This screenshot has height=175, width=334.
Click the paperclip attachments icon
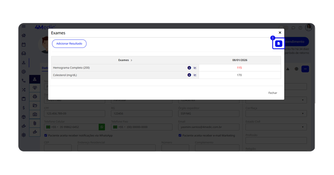coord(35,123)
